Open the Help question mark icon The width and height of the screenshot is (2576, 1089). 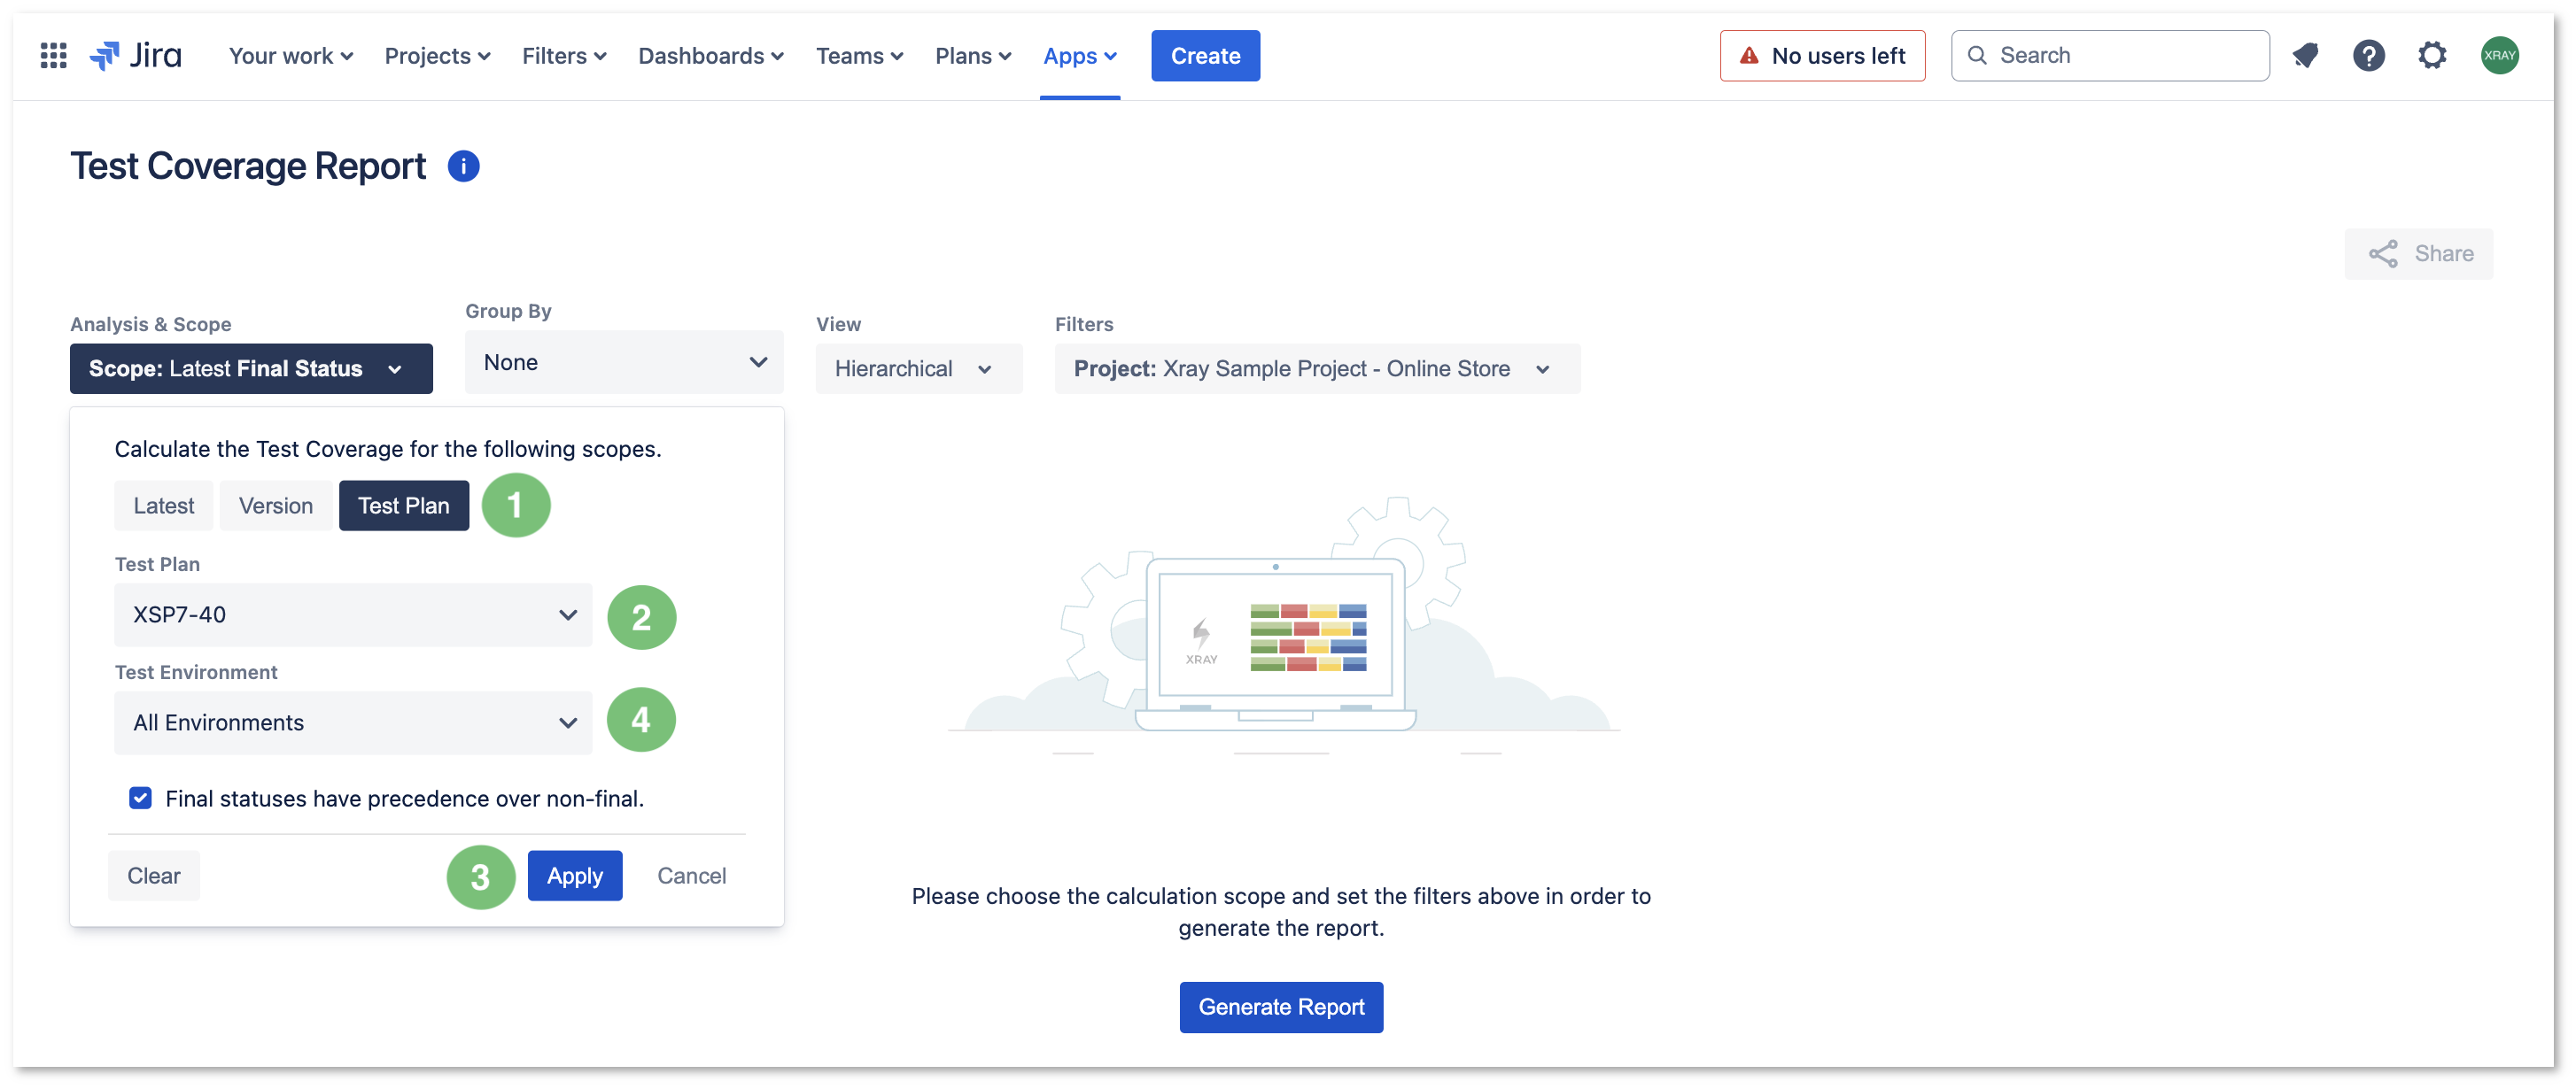2368,56
